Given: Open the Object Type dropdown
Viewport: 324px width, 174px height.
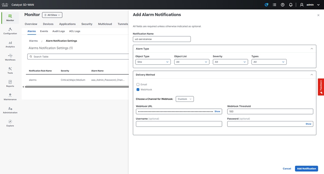Looking at the screenshot, I should 153,62.
